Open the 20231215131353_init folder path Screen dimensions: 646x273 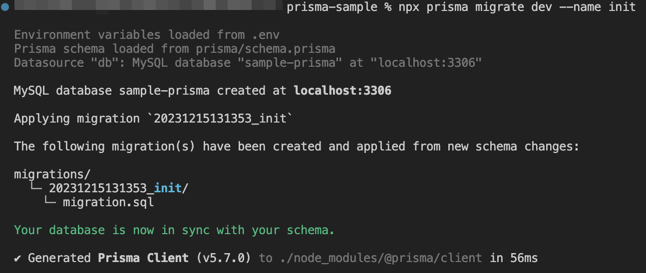pos(119,188)
